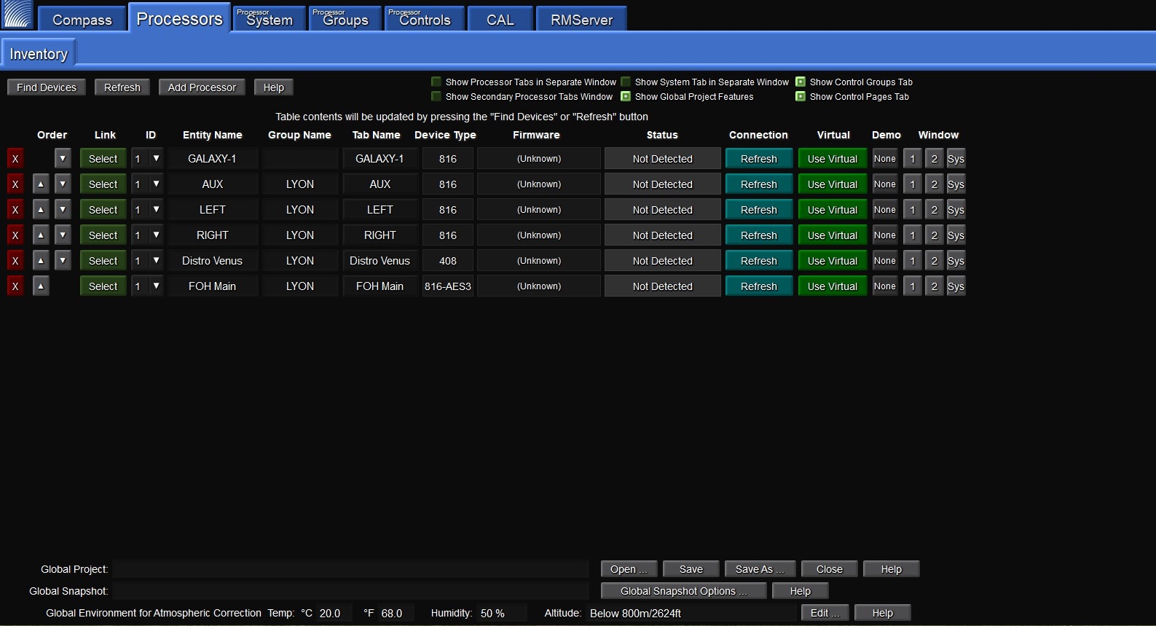Click Global Snapshot Options button

[683, 591]
